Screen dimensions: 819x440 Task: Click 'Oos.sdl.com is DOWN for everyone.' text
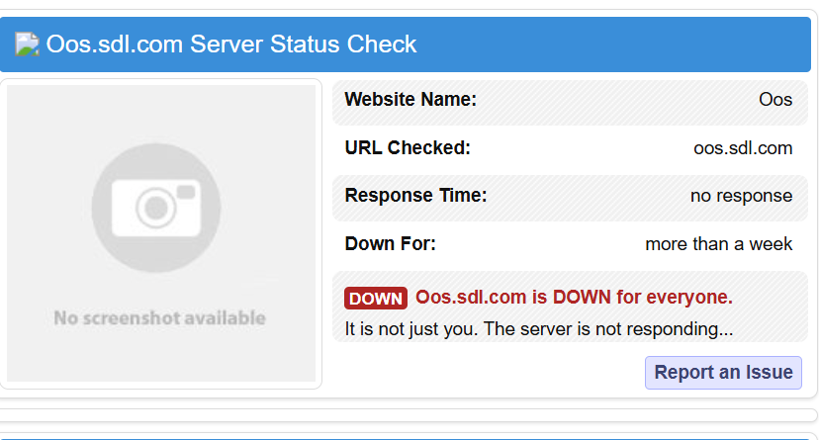pos(574,297)
